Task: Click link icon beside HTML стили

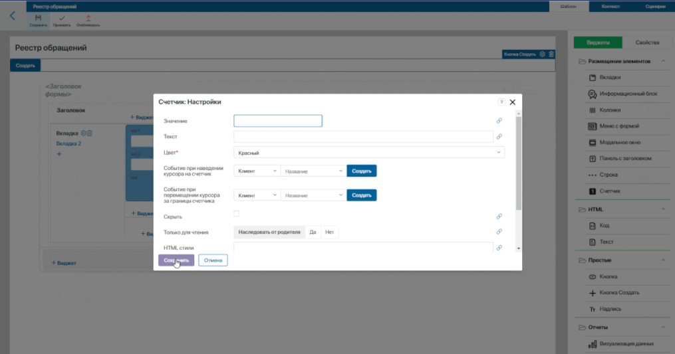Action: 499,248
